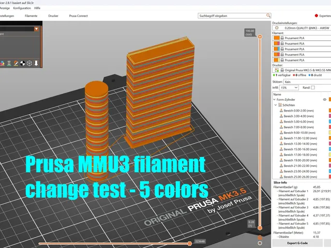Open the Hilfe menu
This screenshot has height=248, width=331.
(x=37, y=8)
